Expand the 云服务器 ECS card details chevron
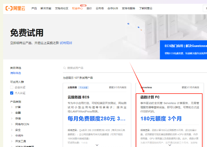207x147 pixels. (97, 145)
